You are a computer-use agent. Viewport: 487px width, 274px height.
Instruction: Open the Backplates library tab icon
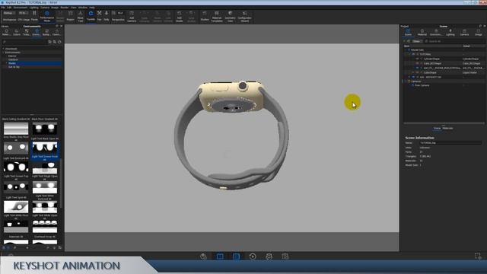tap(46, 32)
